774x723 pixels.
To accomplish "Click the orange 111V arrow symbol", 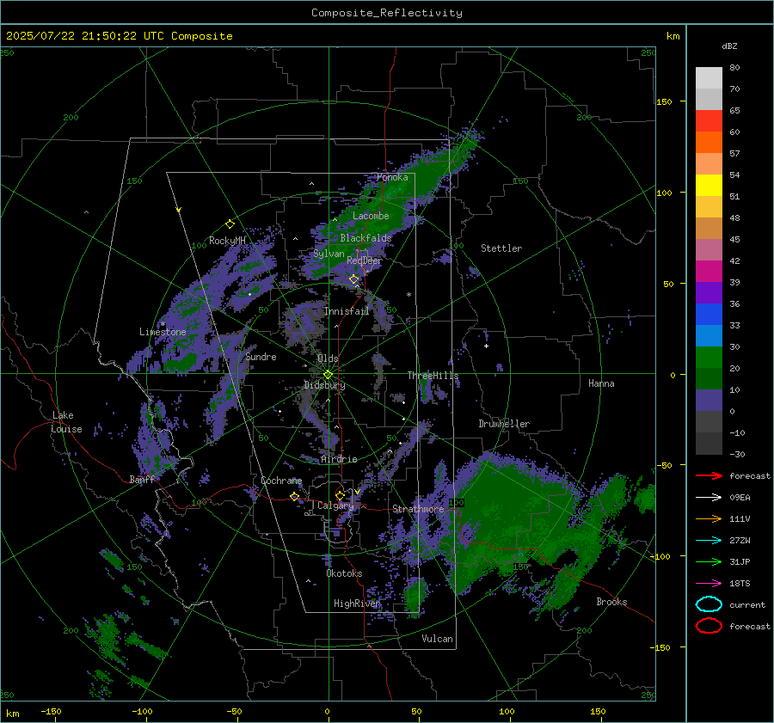I will click(709, 518).
